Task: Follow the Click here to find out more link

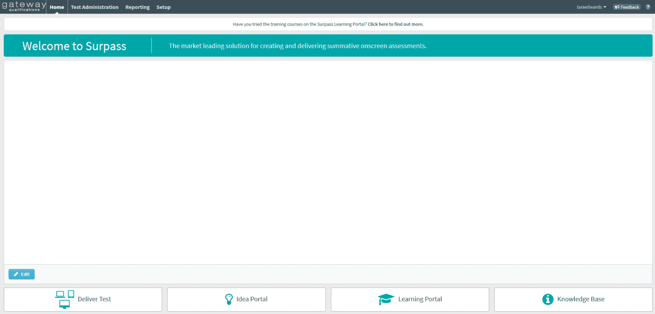Action: [395, 24]
